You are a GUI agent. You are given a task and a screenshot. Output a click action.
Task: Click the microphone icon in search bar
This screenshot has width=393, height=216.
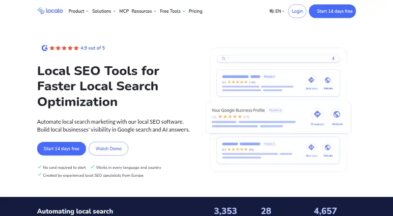(x=333, y=58)
